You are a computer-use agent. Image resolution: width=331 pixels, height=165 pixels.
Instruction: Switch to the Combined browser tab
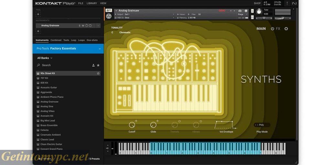click(56, 40)
